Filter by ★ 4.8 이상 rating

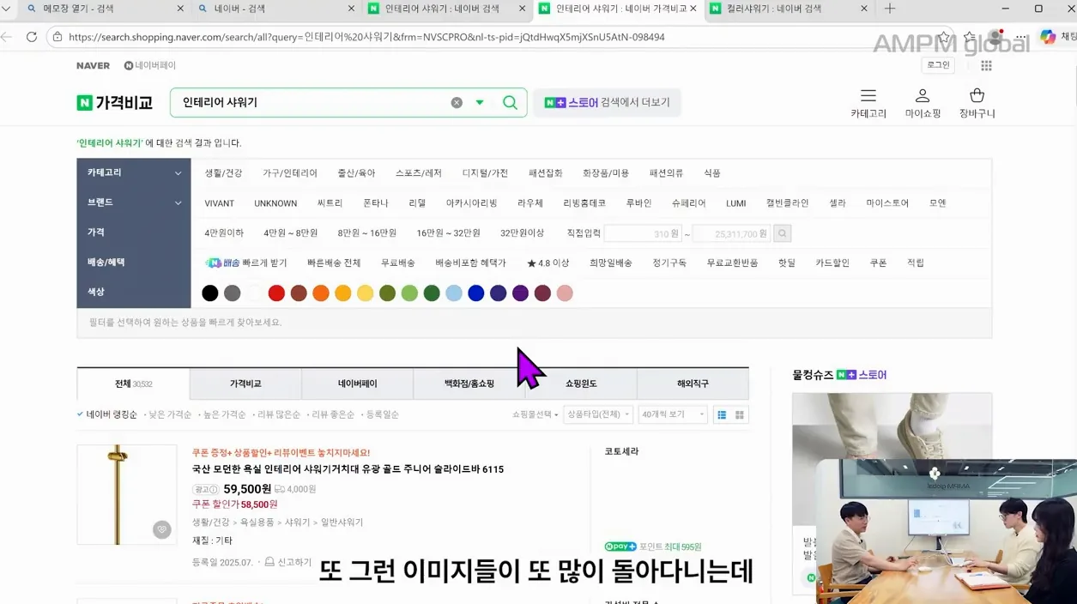click(548, 263)
